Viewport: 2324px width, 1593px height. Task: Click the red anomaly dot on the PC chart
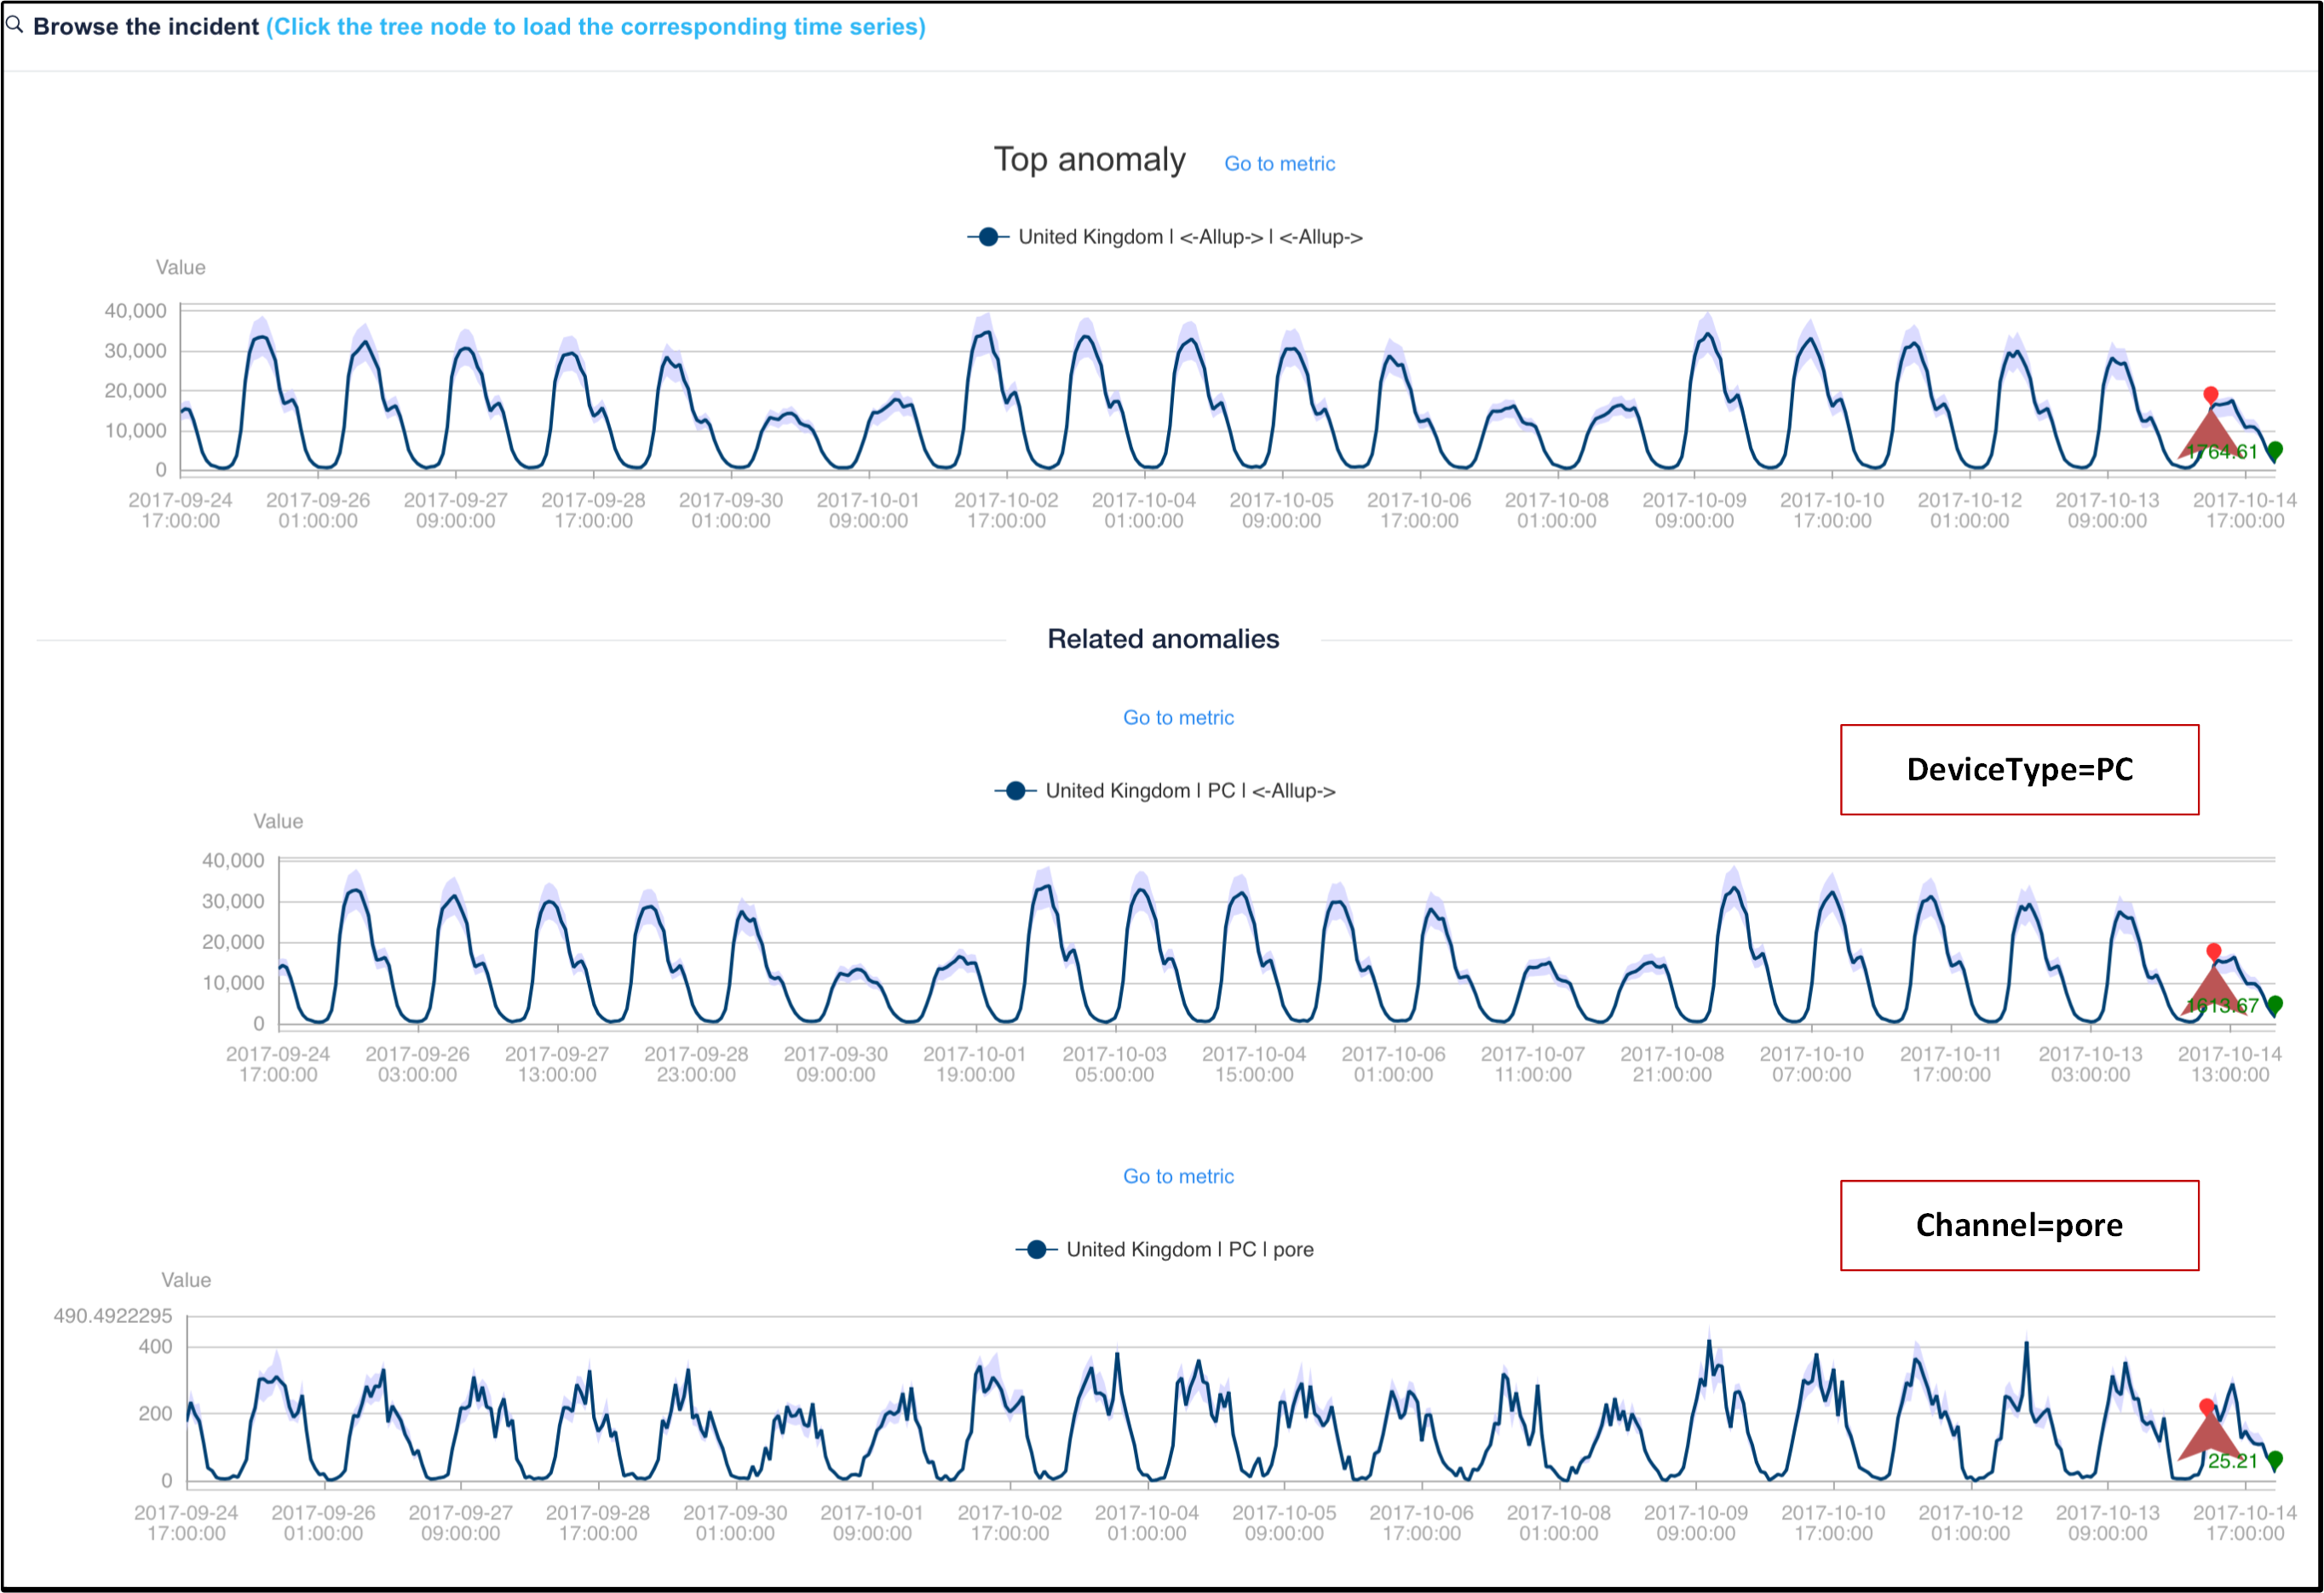click(x=2214, y=951)
